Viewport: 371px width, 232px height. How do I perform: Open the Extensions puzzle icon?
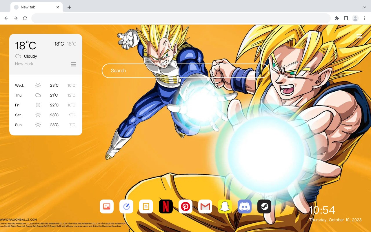click(337, 18)
